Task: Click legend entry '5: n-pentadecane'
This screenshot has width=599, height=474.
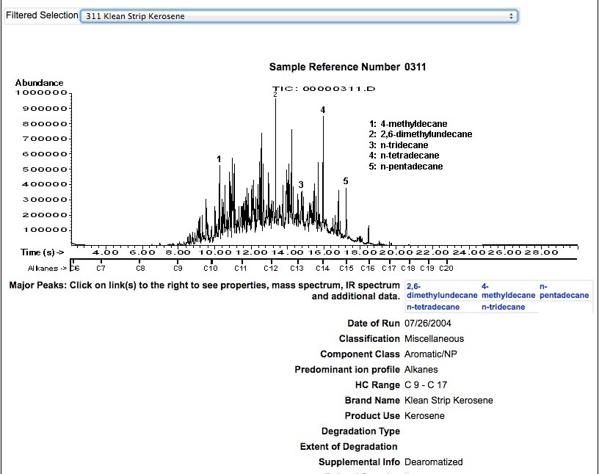Action: (x=406, y=166)
